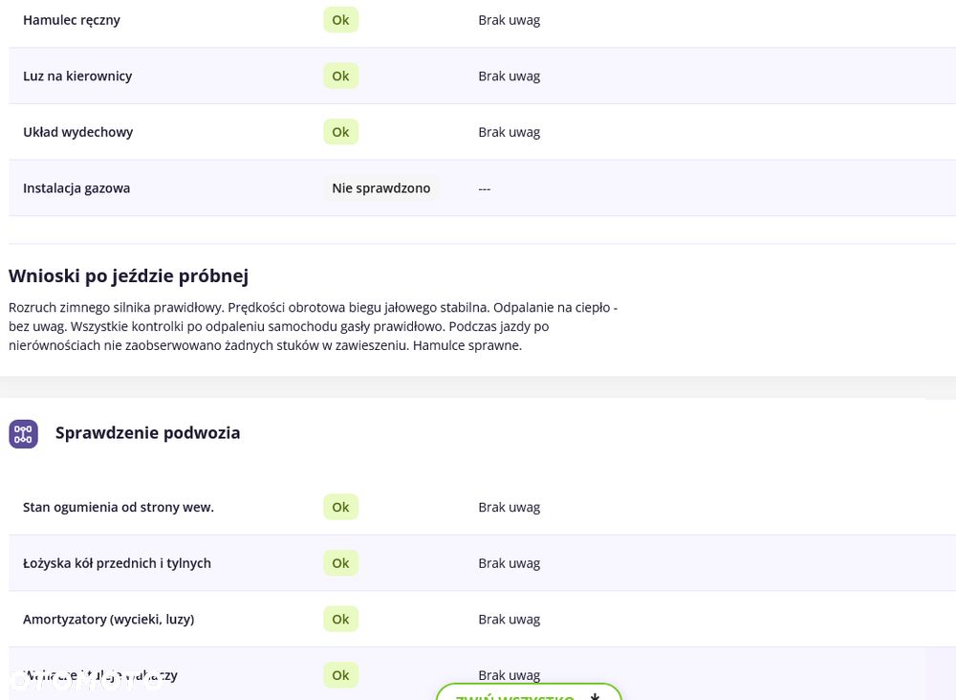Click Ok badge for Luz na kierownicy
This screenshot has width=956, height=700.
tap(340, 77)
